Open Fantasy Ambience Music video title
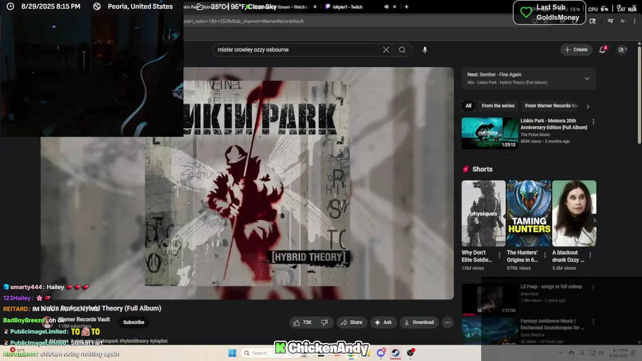 pyautogui.click(x=552, y=324)
